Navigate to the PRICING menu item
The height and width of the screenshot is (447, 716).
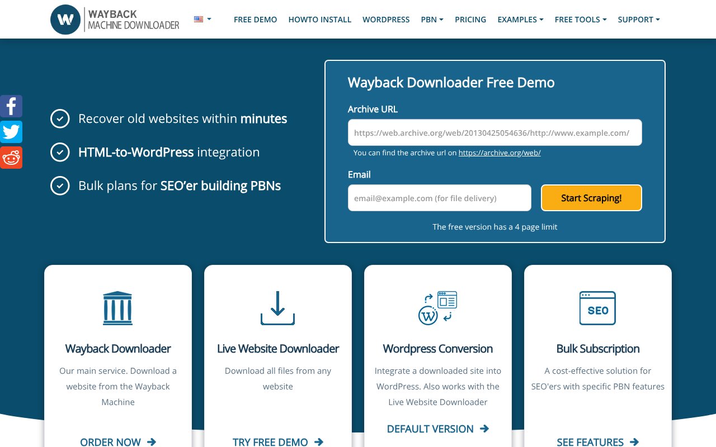[470, 20]
